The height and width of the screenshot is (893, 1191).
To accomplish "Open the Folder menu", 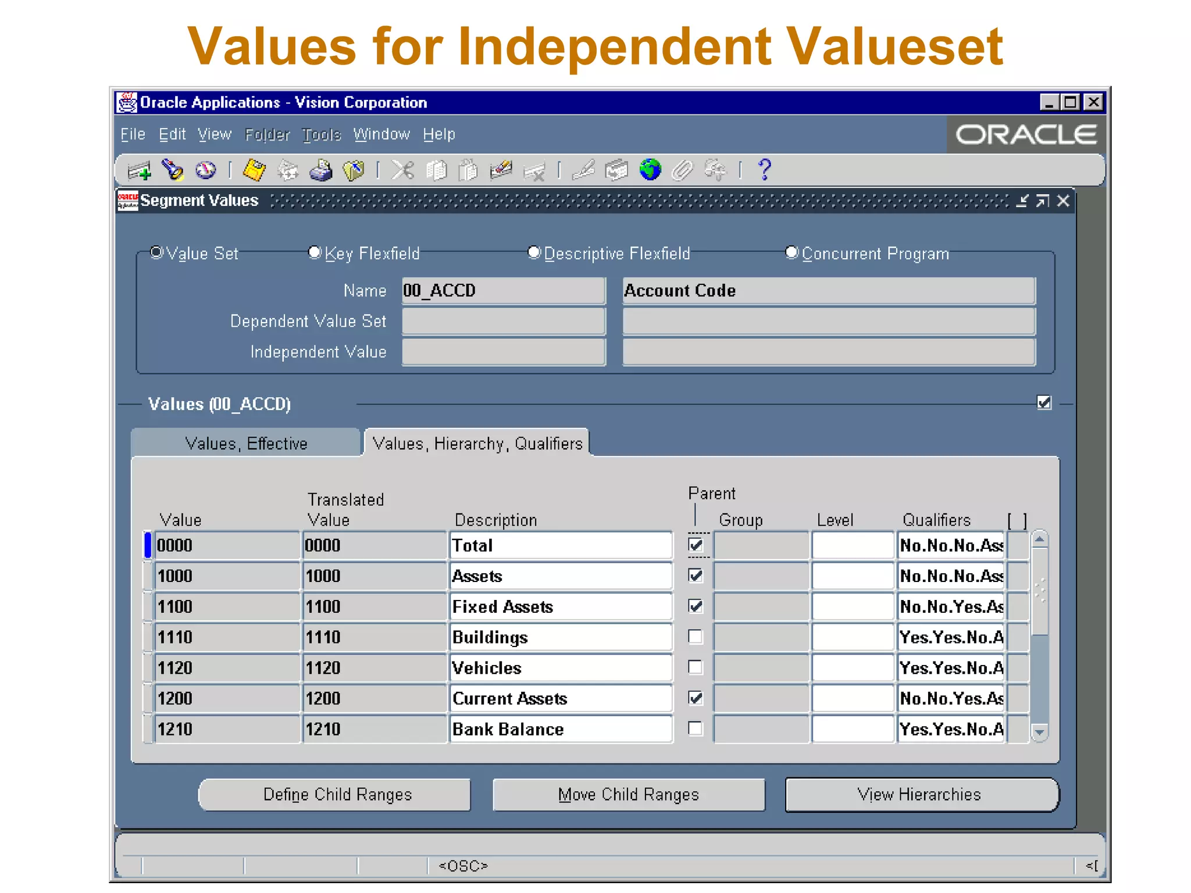I will [x=267, y=134].
